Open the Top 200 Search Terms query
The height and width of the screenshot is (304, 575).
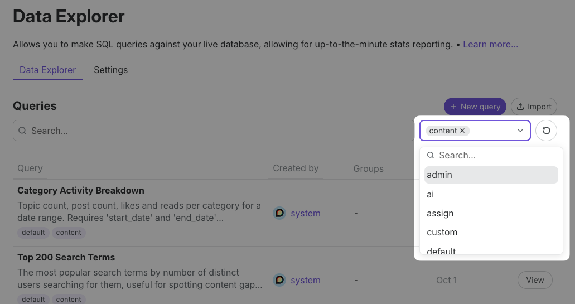[x=66, y=258]
